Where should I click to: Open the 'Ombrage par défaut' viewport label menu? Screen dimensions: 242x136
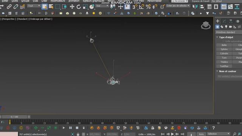(x=40, y=19)
